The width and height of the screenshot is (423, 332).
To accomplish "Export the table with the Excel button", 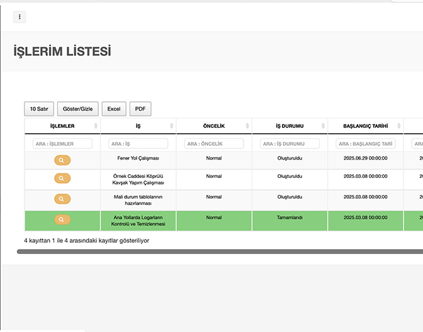I will click(114, 109).
